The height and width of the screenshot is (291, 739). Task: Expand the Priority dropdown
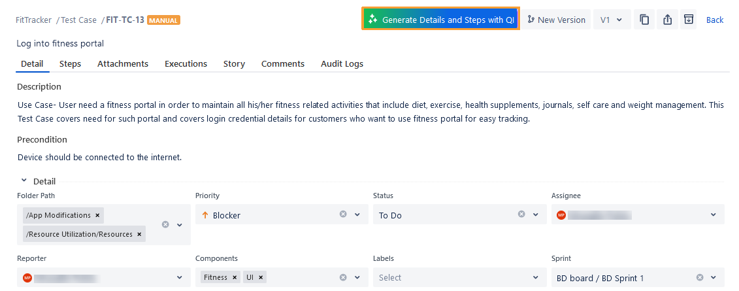pyautogui.click(x=357, y=214)
